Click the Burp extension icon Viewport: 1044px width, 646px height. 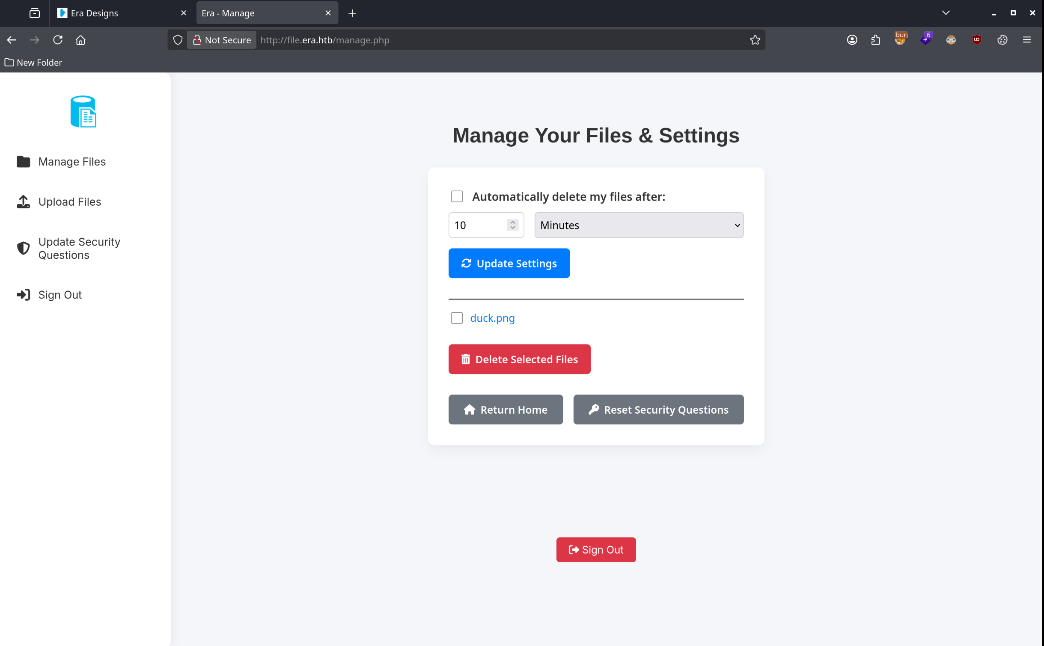[x=901, y=39]
